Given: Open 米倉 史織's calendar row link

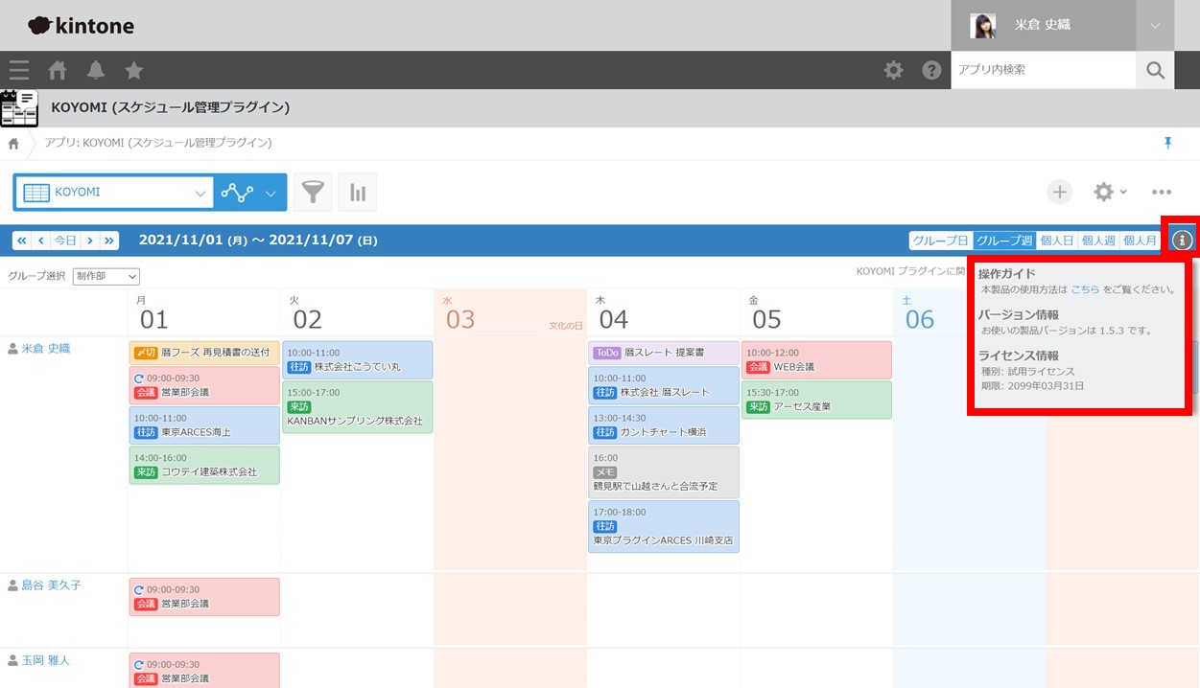Looking at the screenshot, I should [x=45, y=349].
